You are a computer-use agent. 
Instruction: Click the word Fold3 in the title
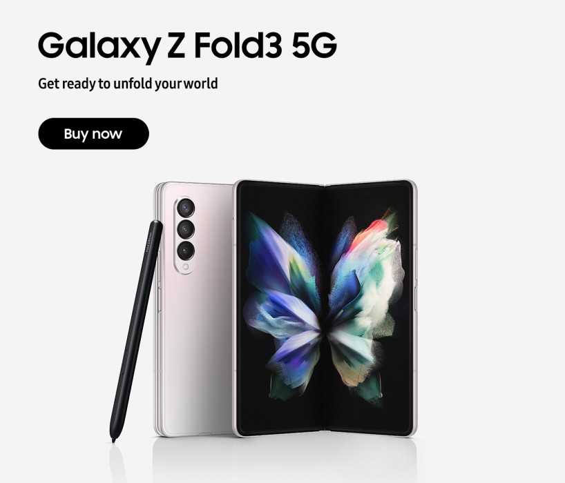(x=238, y=46)
